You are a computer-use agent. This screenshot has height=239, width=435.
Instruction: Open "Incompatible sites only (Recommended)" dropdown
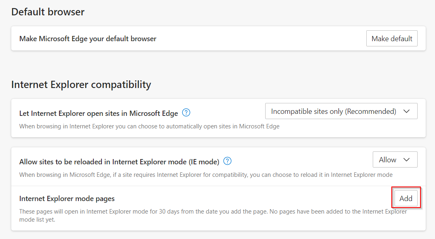pyautogui.click(x=341, y=111)
